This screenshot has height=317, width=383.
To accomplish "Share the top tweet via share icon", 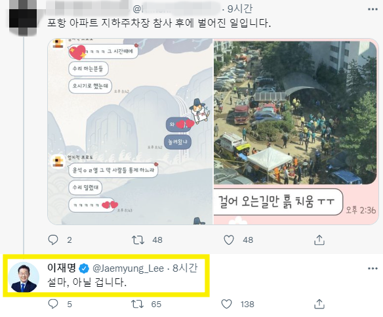I will (x=319, y=240).
